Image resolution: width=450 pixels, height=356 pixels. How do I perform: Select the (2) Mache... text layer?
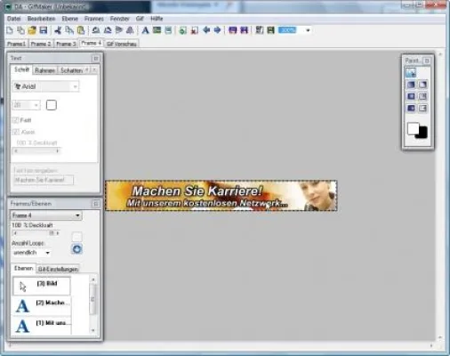click(x=42, y=306)
